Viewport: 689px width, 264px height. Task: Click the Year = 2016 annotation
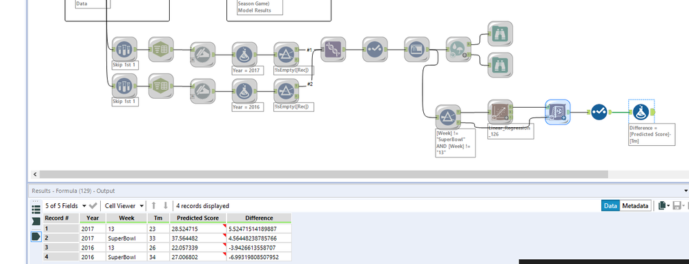click(x=247, y=107)
